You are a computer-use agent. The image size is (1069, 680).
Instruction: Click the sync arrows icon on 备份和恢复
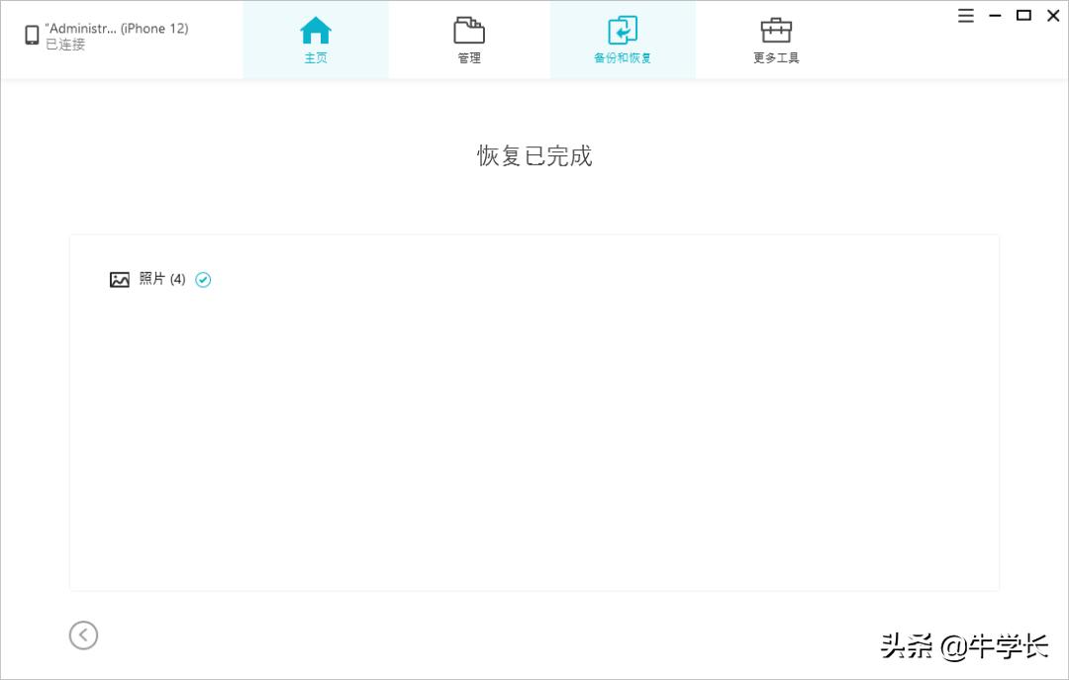[623, 32]
